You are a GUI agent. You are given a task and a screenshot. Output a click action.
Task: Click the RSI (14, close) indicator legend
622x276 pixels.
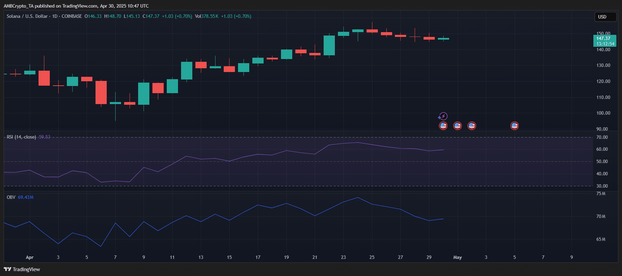point(21,137)
